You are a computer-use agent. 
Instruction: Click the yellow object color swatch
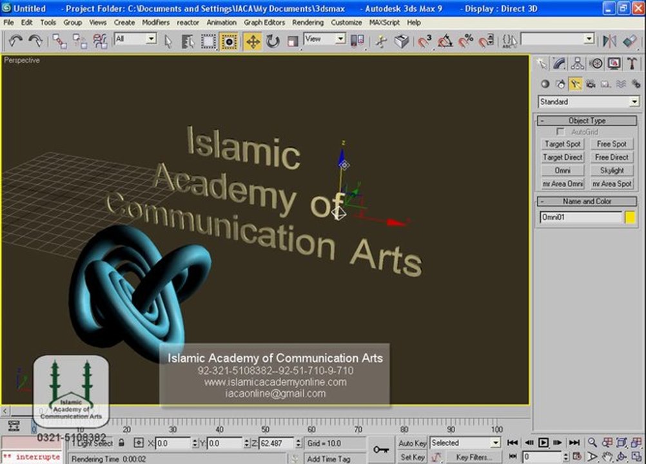(630, 217)
